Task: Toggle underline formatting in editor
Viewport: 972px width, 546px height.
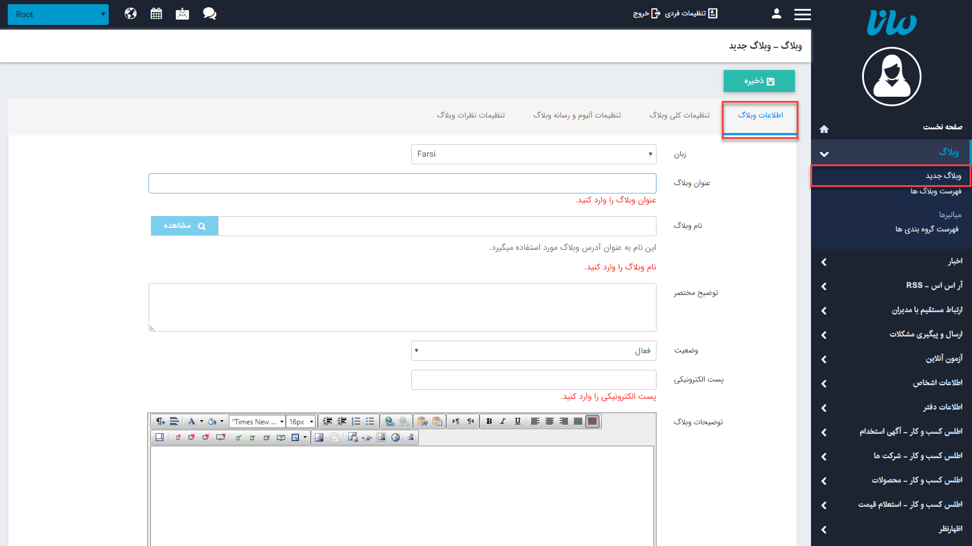Action: pyautogui.click(x=517, y=421)
